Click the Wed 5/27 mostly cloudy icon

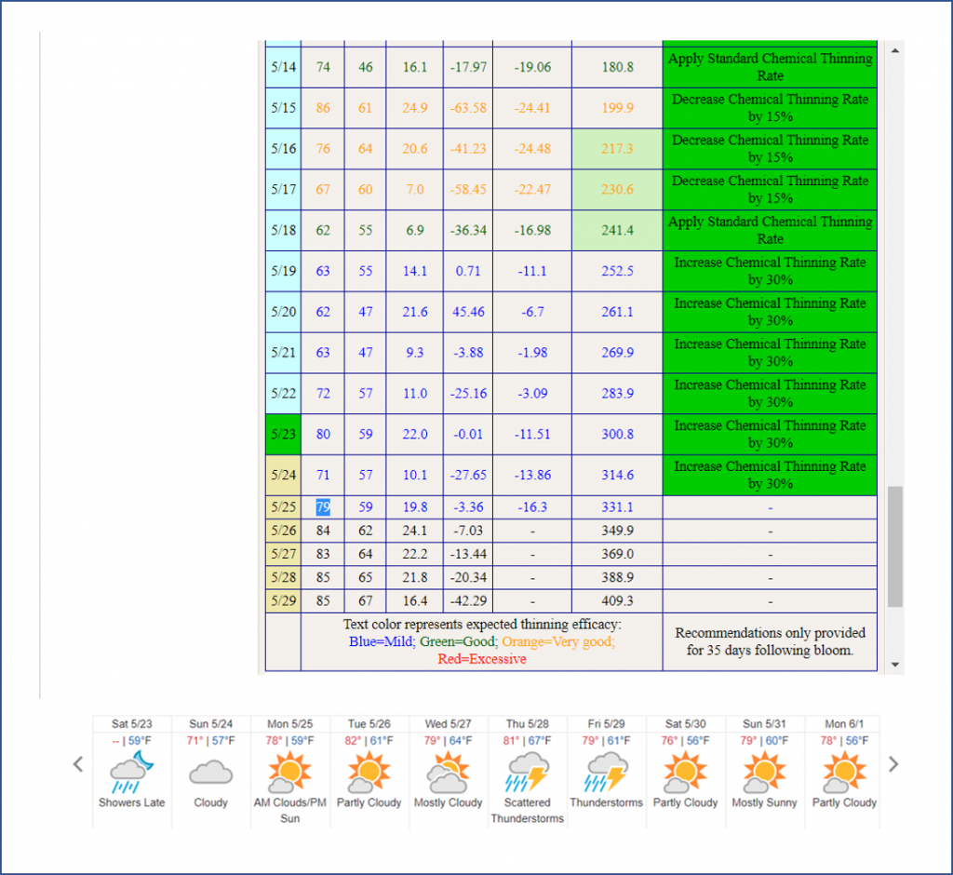448,772
